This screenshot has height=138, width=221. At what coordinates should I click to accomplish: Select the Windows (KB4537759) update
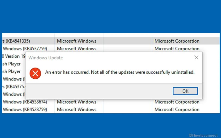pyautogui.click(x=25, y=49)
